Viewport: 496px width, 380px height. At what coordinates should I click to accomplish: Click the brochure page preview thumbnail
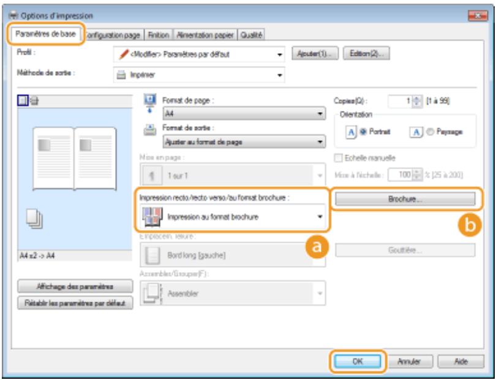(x=75, y=158)
